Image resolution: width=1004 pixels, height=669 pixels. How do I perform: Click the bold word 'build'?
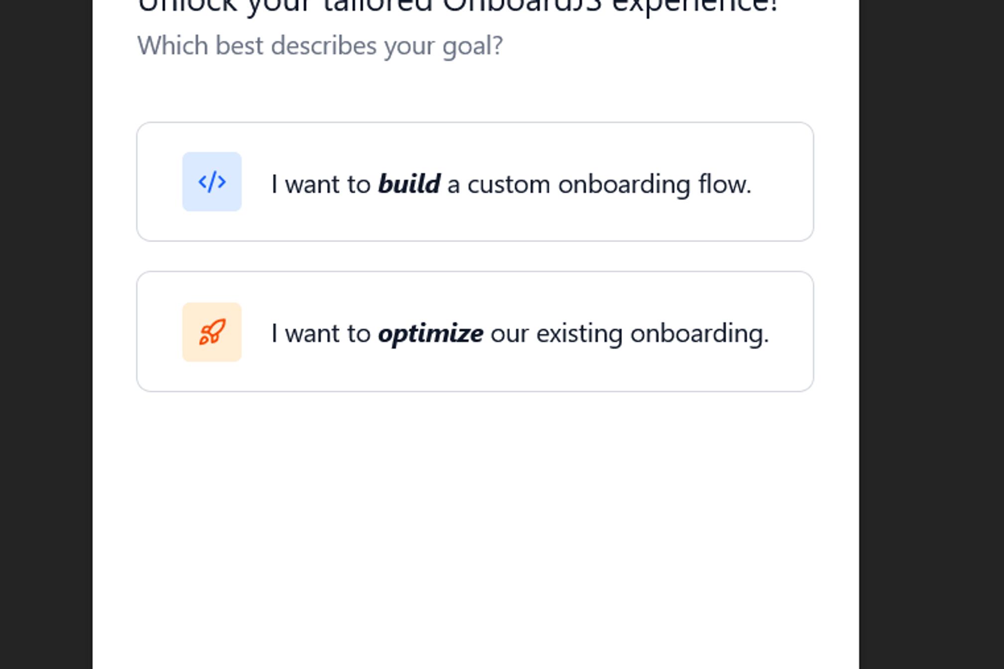point(410,183)
